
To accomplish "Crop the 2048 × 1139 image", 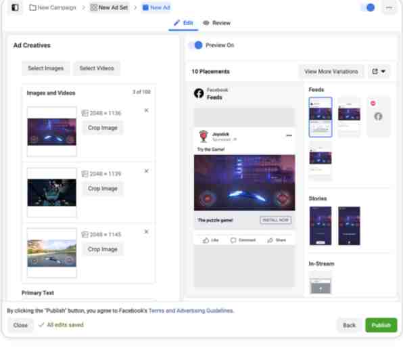I will pos(103,189).
